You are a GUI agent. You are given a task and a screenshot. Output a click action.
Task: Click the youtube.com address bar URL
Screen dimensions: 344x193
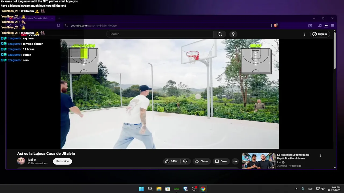[x=94, y=25]
